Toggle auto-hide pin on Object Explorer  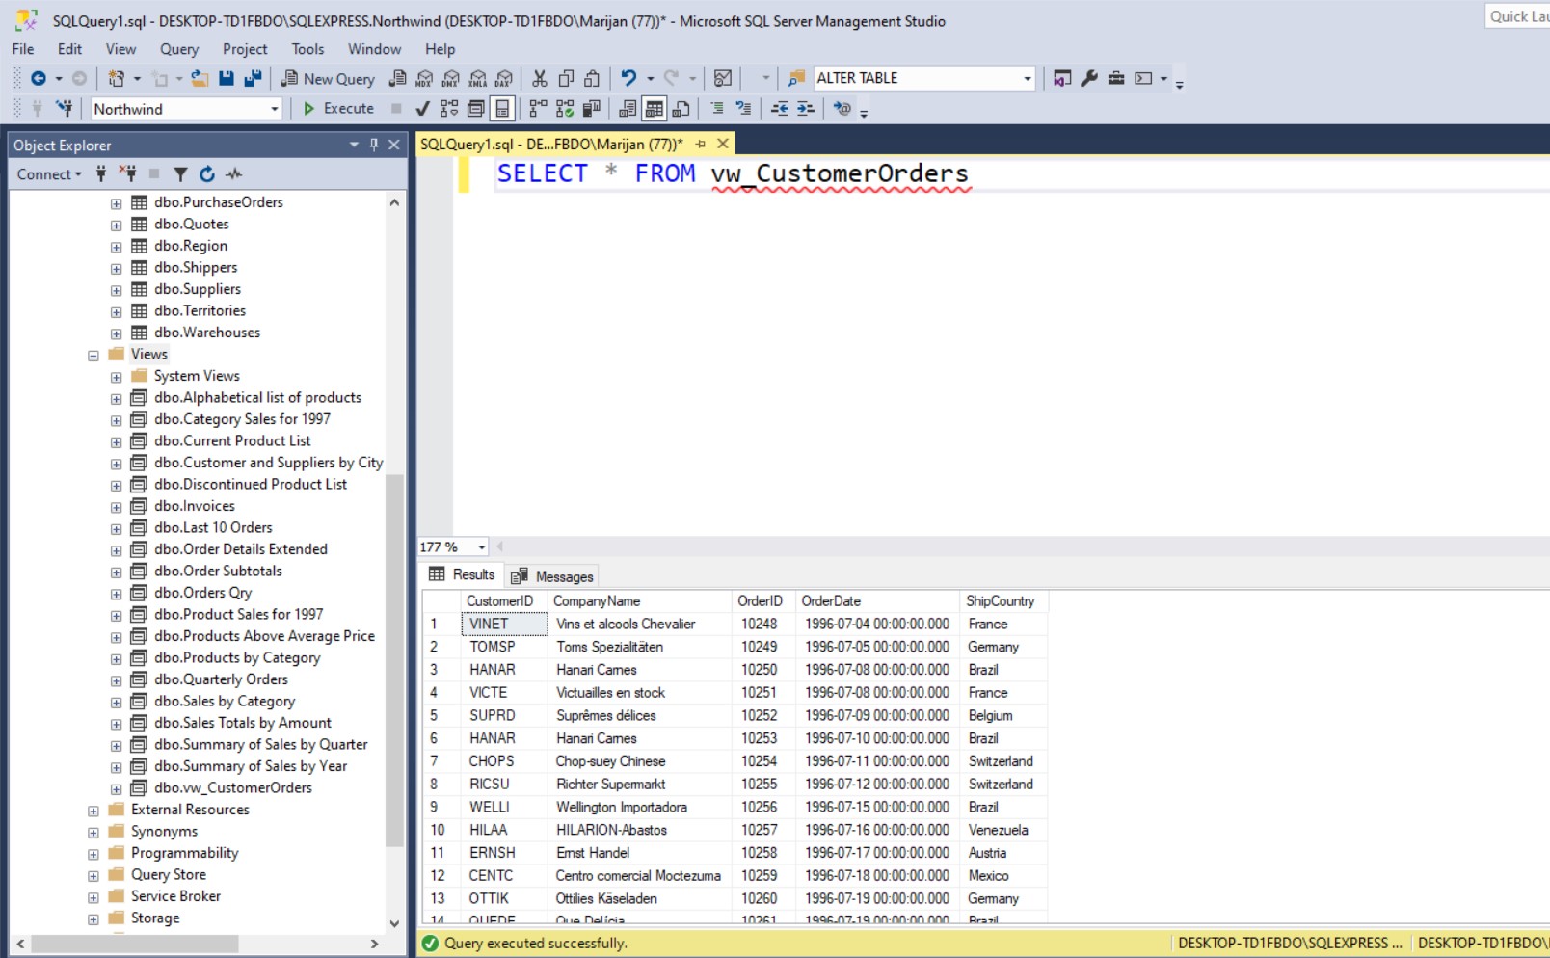374,145
